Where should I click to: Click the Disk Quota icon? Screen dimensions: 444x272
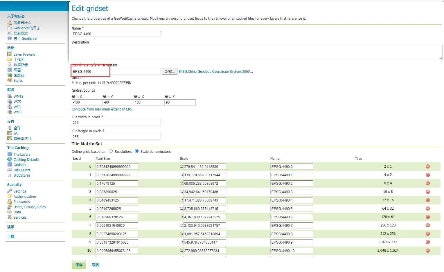click(x=10, y=170)
